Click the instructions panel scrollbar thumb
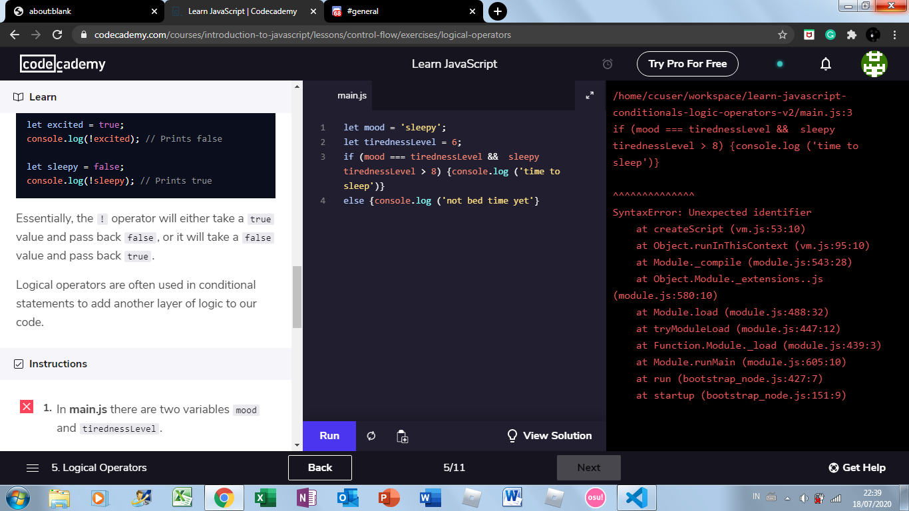This screenshot has height=511, width=909. click(x=297, y=297)
